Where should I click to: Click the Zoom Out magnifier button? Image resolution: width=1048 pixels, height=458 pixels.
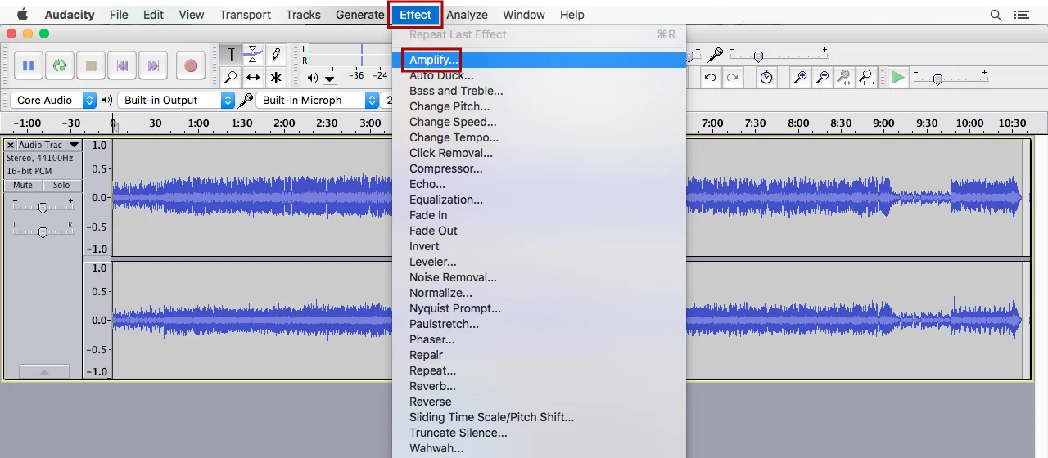click(x=823, y=78)
